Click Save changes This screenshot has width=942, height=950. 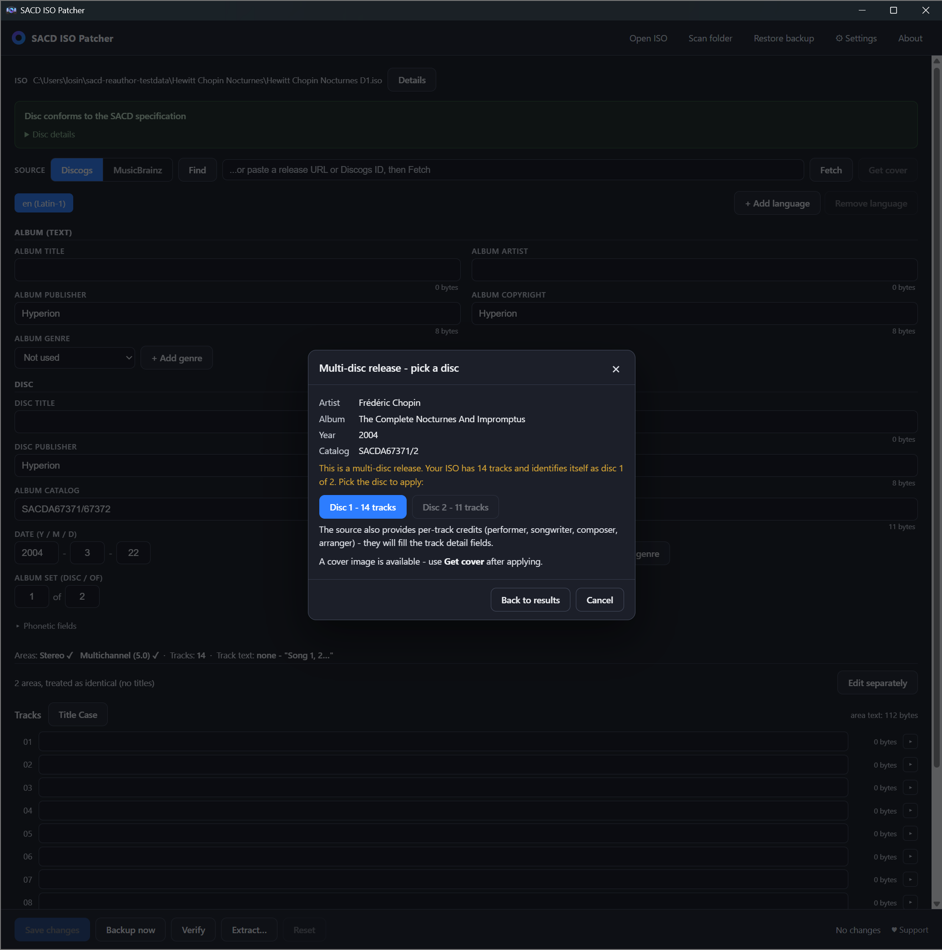tap(52, 930)
